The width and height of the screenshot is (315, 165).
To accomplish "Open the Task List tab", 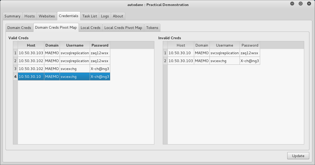I will click(90, 16).
